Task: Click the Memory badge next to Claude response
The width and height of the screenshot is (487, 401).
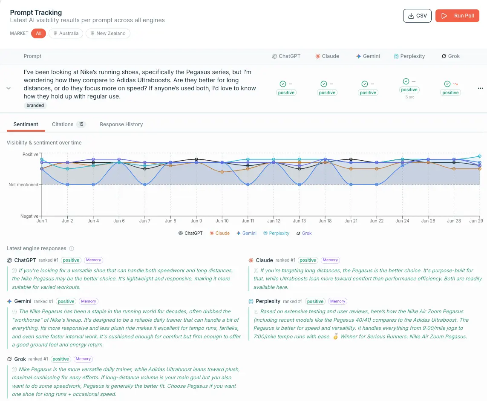Action: (330, 260)
